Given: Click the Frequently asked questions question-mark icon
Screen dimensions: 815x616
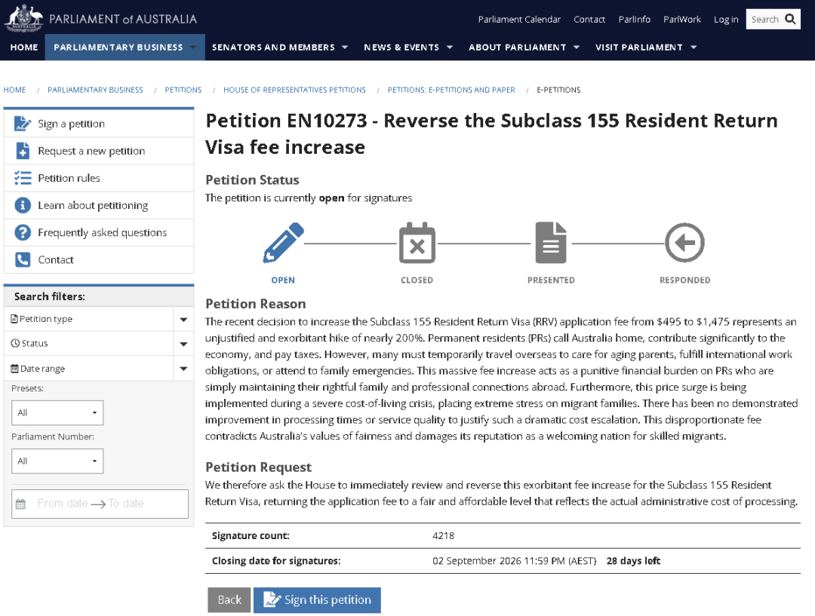Looking at the screenshot, I should click(x=23, y=232).
